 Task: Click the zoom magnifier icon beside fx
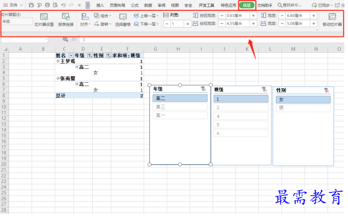click(x=65, y=40)
